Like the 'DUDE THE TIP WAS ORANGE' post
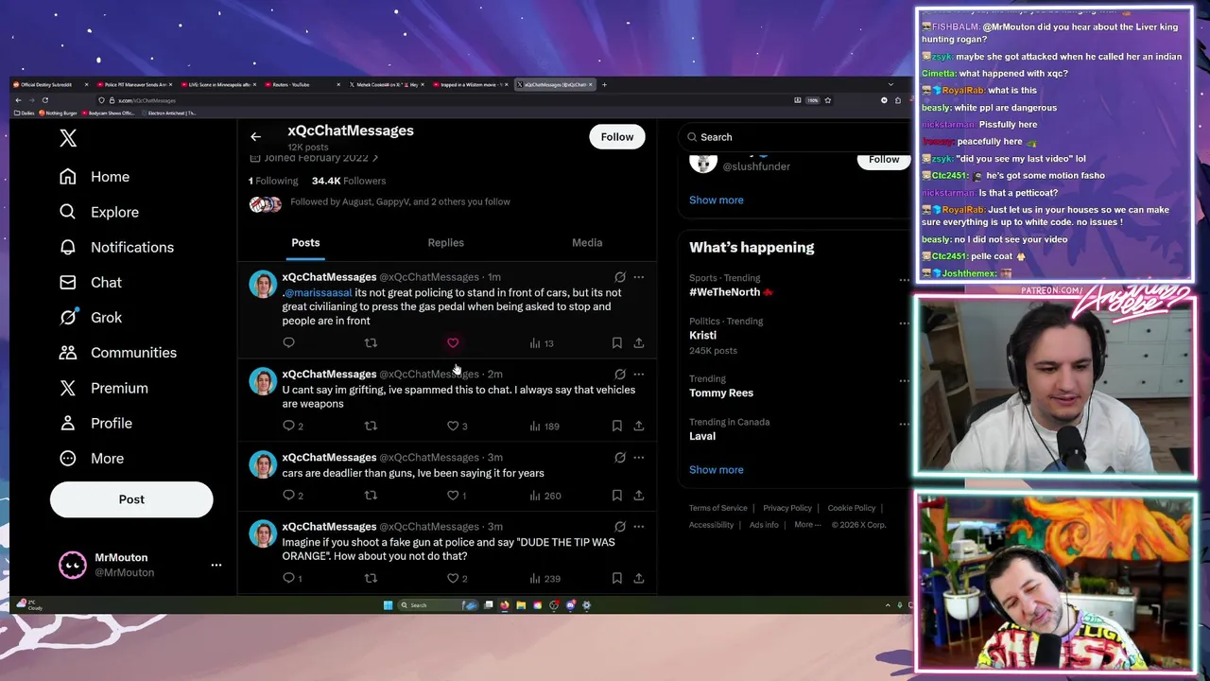 click(x=458, y=578)
